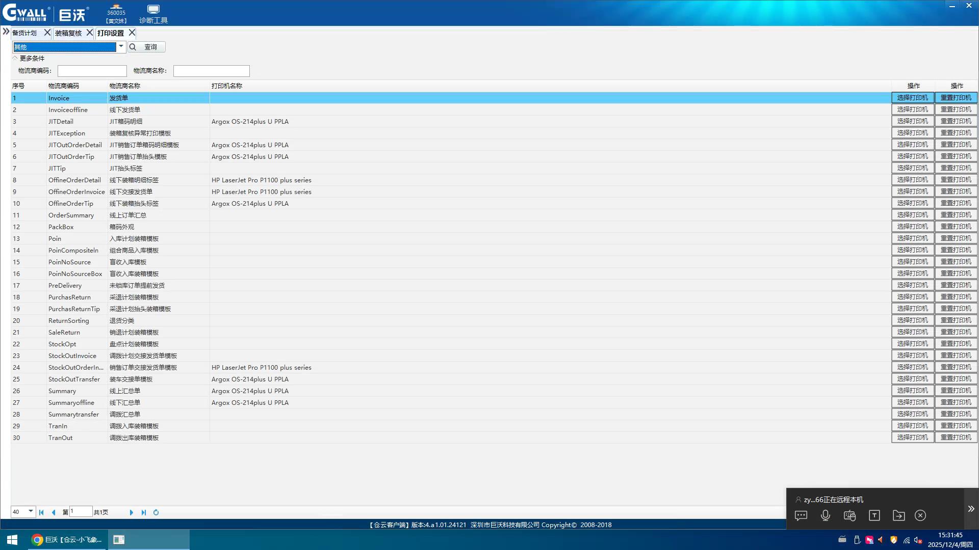Switch to the 装箱复核 tab

click(x=68, y=33)
